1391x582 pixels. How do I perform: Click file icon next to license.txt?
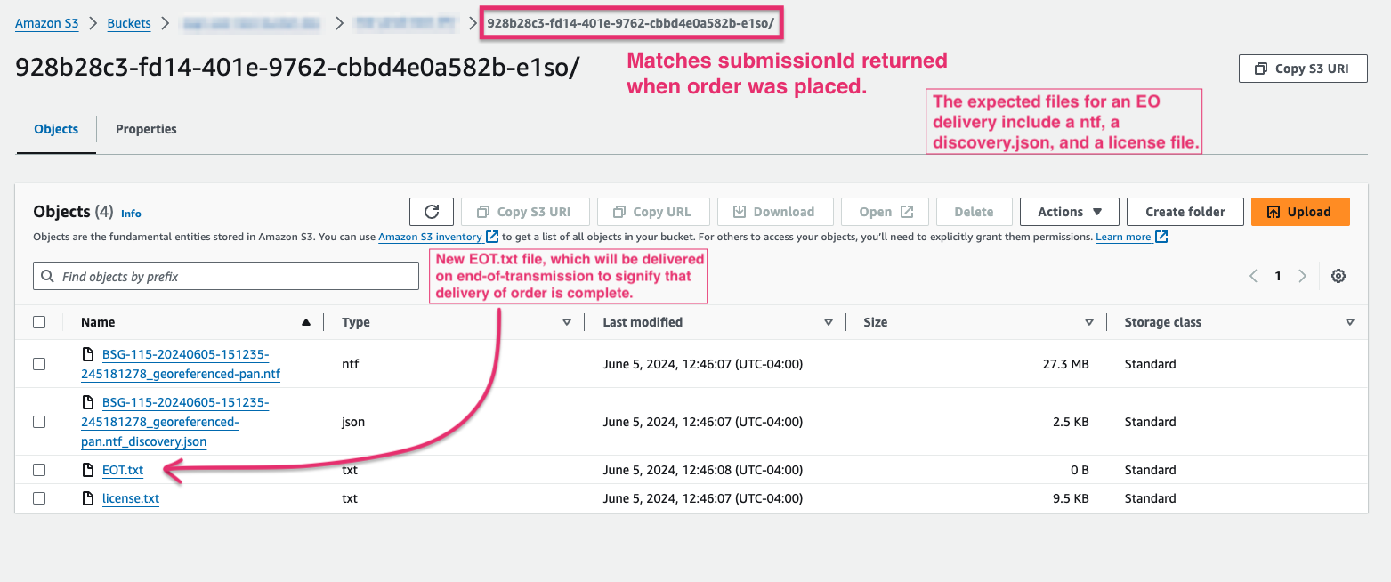[87, 498]
